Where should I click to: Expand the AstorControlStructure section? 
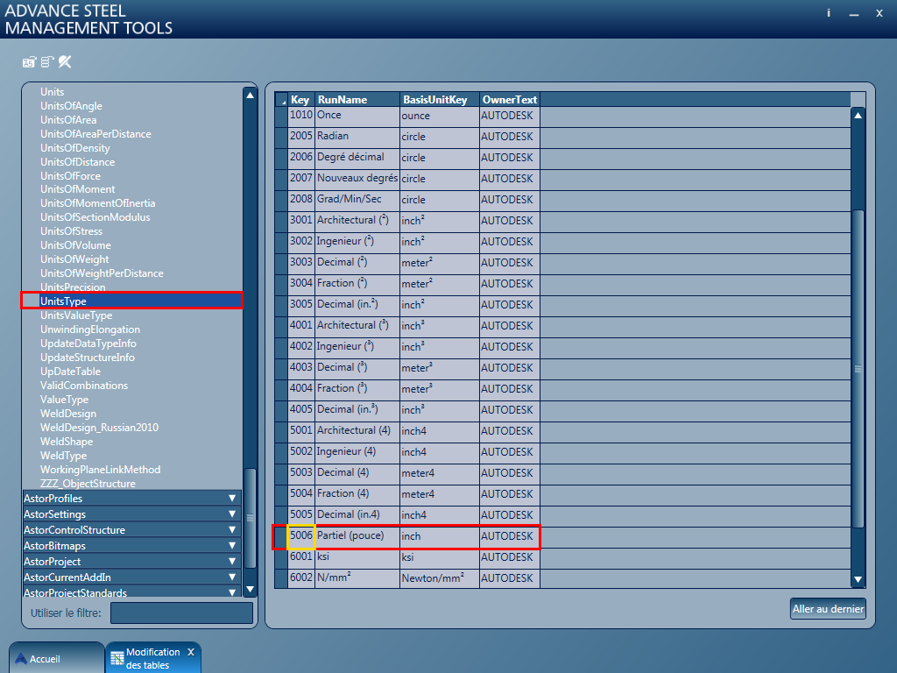(x=132, y=530)
